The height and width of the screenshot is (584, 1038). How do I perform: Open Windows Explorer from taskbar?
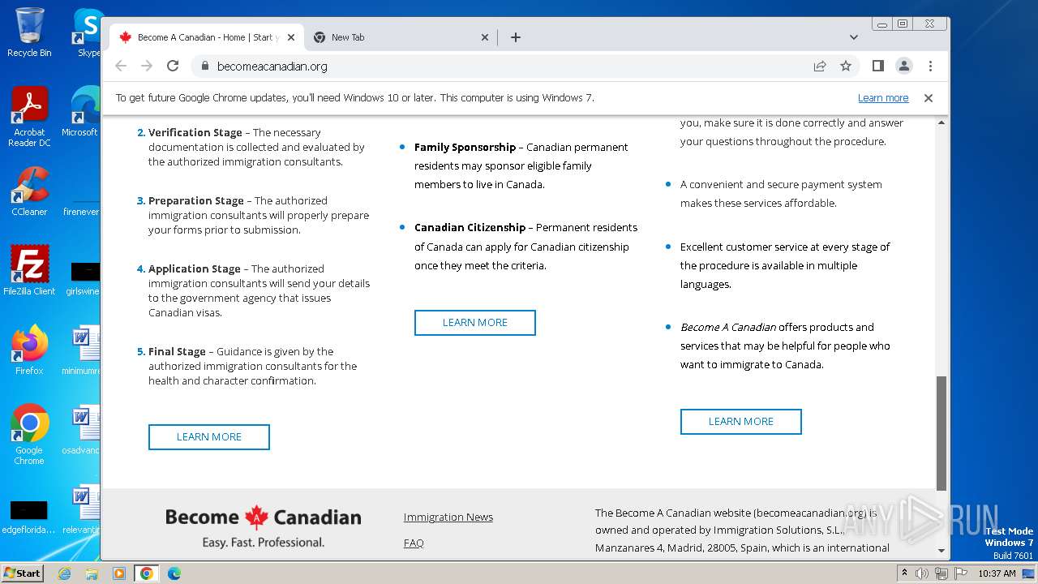pos(92,573)
